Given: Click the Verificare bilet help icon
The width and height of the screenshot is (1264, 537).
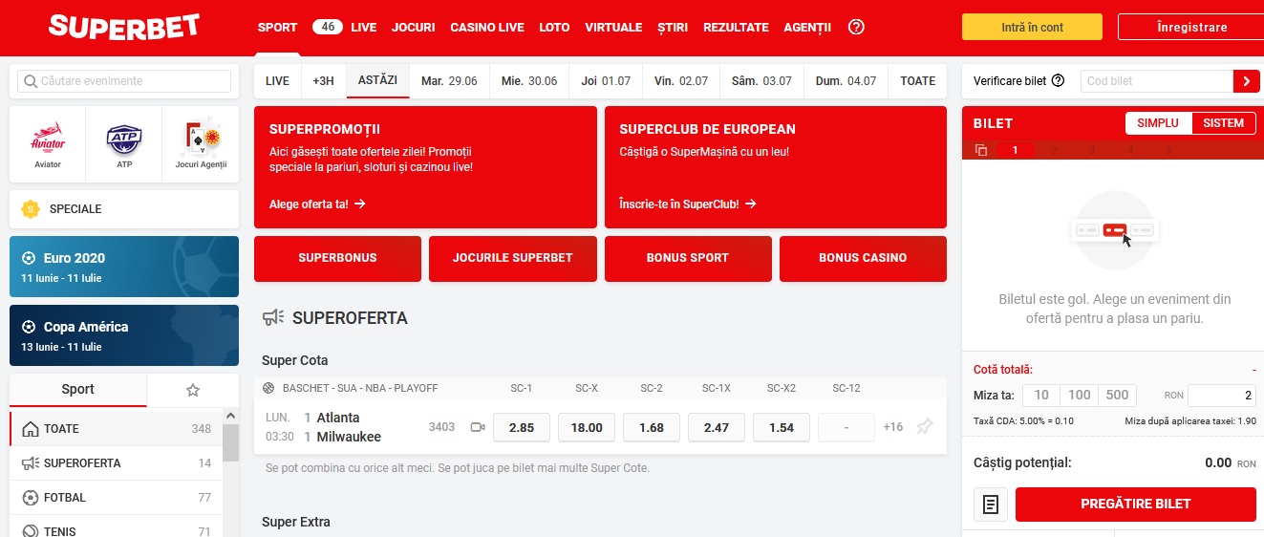Looking at the screenshot, I should (x=1058, y=81).
